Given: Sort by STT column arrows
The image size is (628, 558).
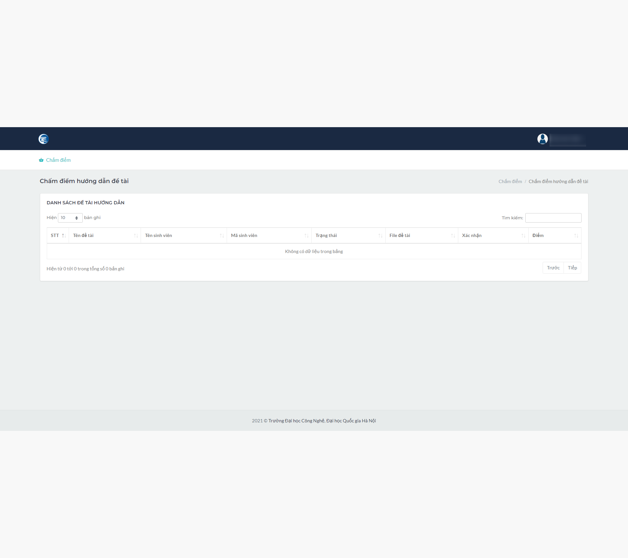Looking at the screenshot, I should (64, 236).
